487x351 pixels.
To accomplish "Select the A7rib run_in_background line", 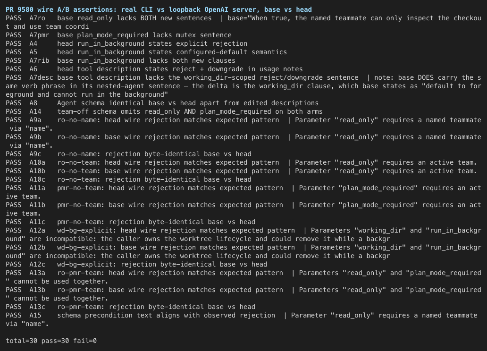I will (120, 60).
